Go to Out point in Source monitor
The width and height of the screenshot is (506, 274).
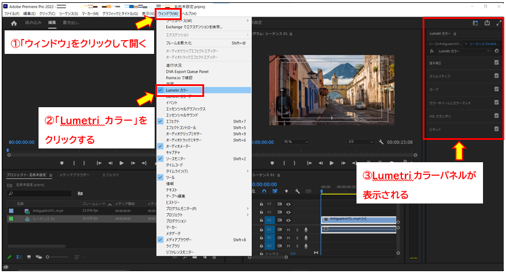click(x=144, y=163)
